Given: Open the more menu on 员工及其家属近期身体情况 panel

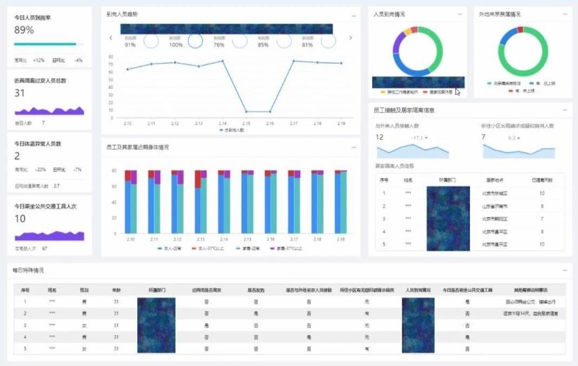Looking at the screenshot, I should 354,147.
